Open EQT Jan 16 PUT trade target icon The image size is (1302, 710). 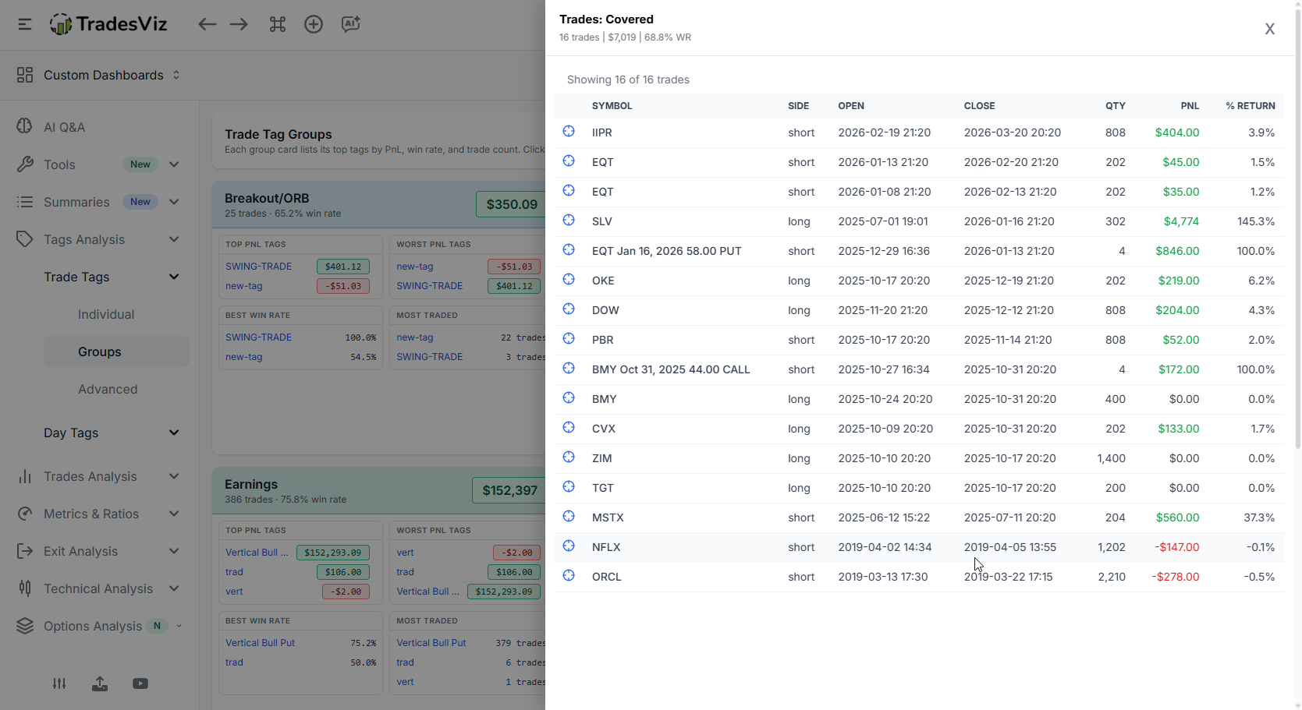[x=569, y=250]
